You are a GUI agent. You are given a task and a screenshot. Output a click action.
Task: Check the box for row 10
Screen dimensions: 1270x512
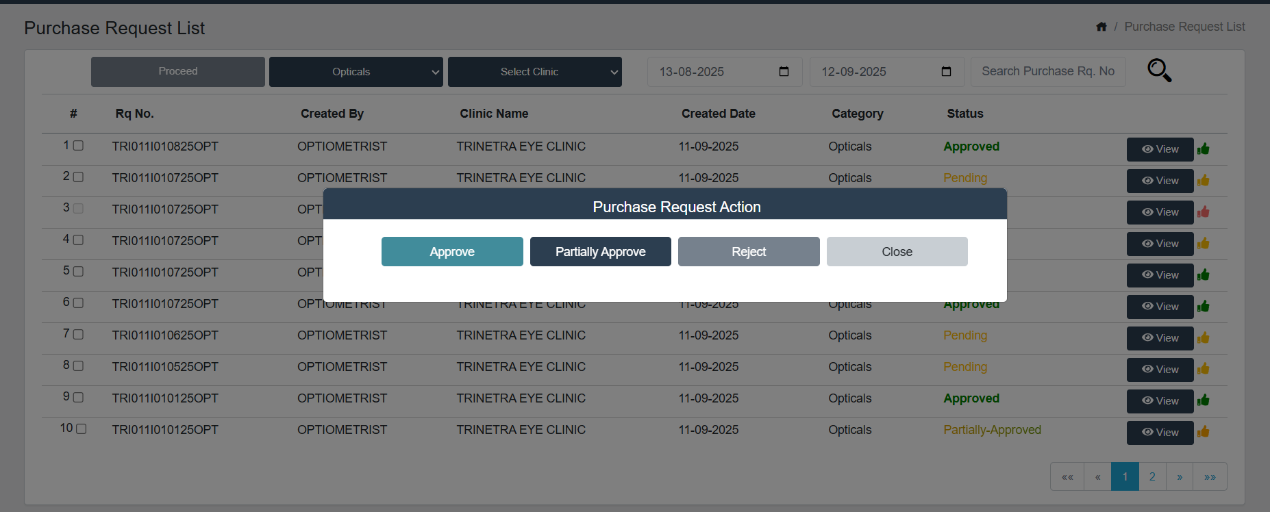point(82,429)
